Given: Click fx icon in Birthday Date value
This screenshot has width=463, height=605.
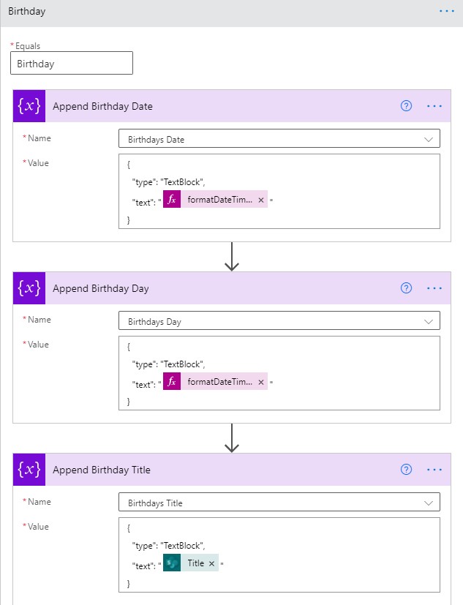Looking at the screenshot, I should 172,199.
